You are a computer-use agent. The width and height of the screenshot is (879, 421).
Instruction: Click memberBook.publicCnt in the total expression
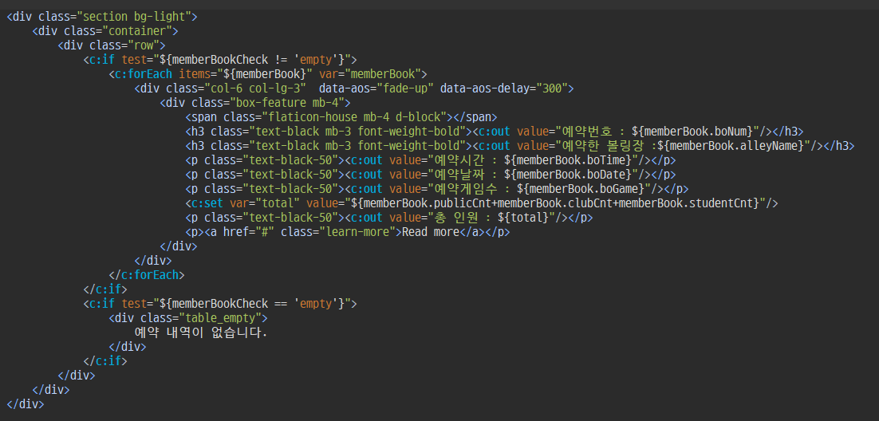pos(428,203)
